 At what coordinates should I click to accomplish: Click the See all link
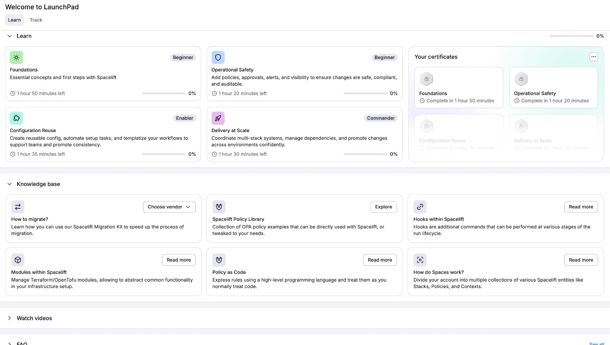pyautogui.click(x=596, y=343)
